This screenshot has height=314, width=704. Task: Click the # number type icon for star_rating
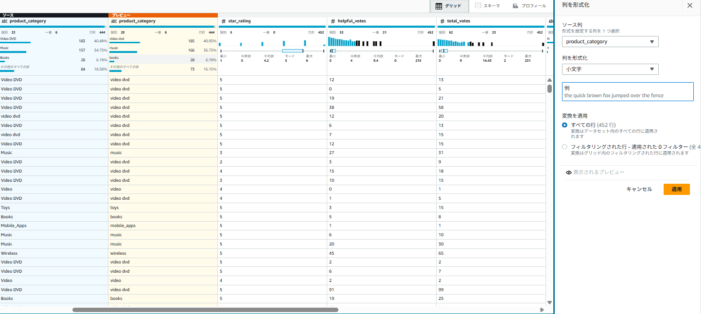[x=223, y=21]
